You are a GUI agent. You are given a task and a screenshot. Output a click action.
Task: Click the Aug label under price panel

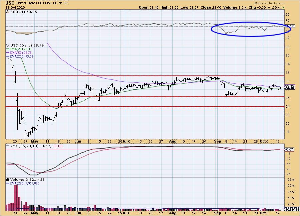pyautogui.click(x=173, y=142)
